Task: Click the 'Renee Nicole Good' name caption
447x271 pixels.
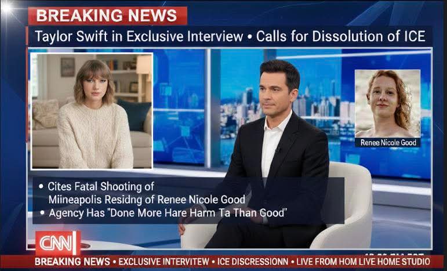Action: click(388, 142)
